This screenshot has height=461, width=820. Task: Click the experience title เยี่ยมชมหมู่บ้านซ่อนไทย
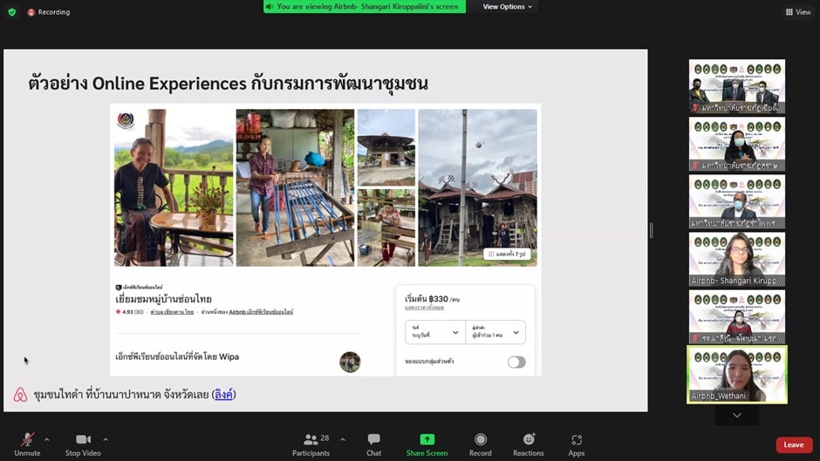(x=163, y=299)
